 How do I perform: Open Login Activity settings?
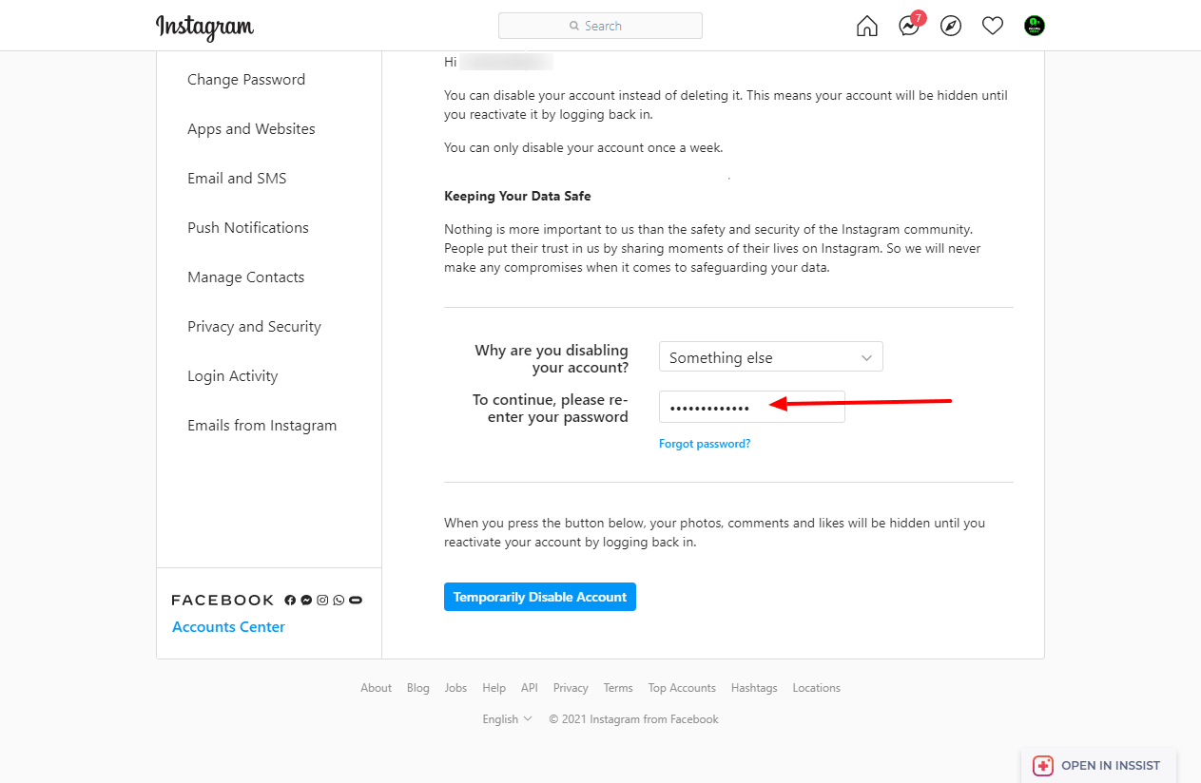(233, 376)
